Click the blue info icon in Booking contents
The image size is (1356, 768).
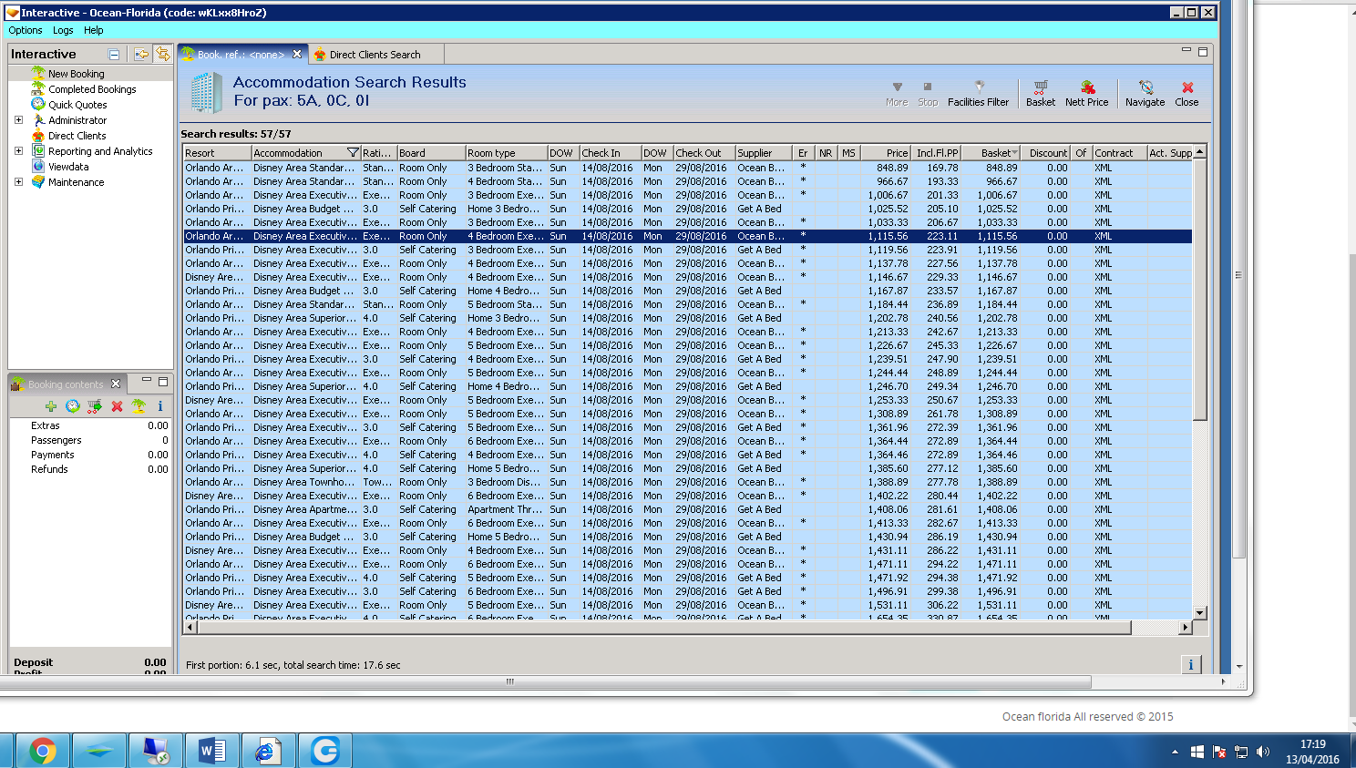[x=160, y=406]
